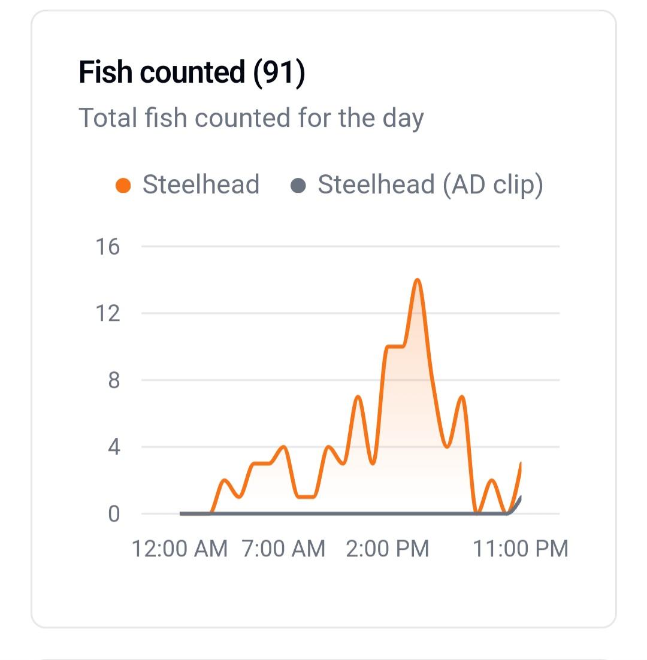The height and width of the screenshot is (660, 647).
Task: Click the orange Steelhead legend dot
Action: coord(123,185)
